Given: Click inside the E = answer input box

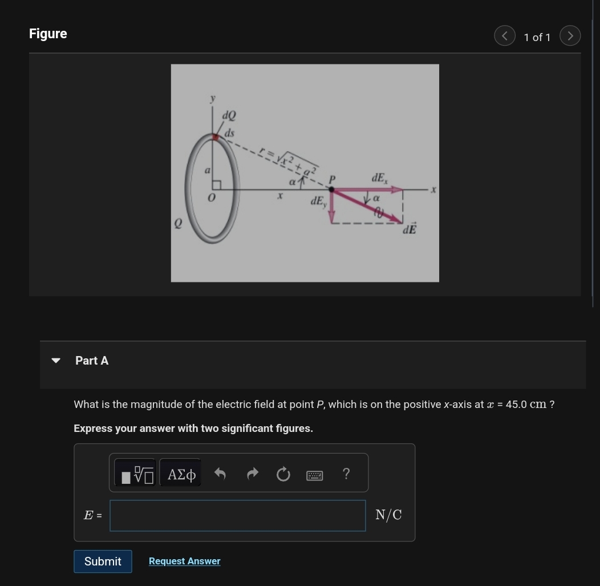Looking at the screenshot, I should click(x=237, y=515).
